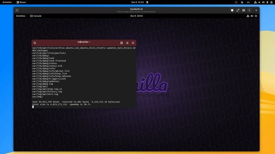
Task: Open host clock Dec 9 21:33
Action: 137,2
